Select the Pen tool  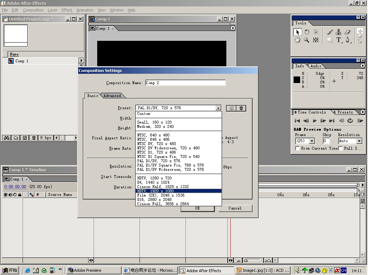pyautogui.click(x=347, y=40)
